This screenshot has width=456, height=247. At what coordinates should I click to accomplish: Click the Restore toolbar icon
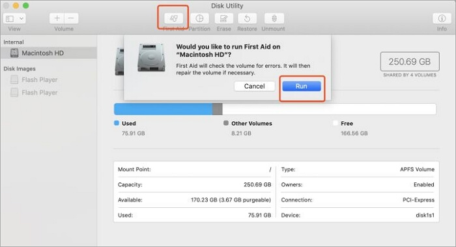(x=247, y=18)
